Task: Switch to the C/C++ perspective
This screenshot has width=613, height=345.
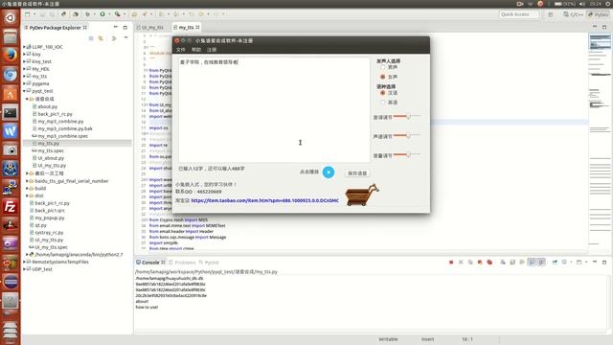Action: (x=573, y=14)
